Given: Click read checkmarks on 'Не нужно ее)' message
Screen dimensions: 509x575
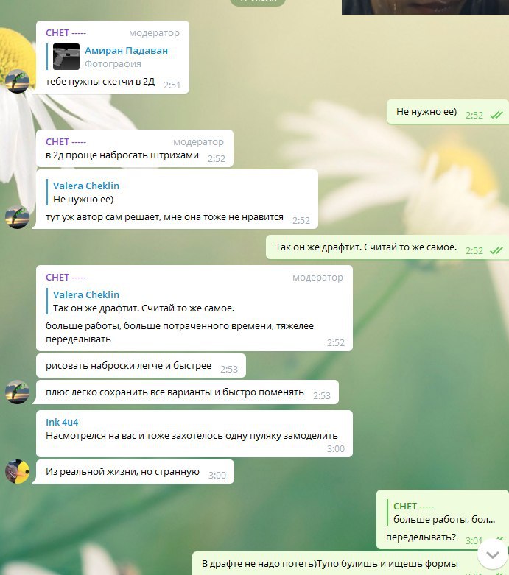Looking at the screenshot, I should pos(496,115).
